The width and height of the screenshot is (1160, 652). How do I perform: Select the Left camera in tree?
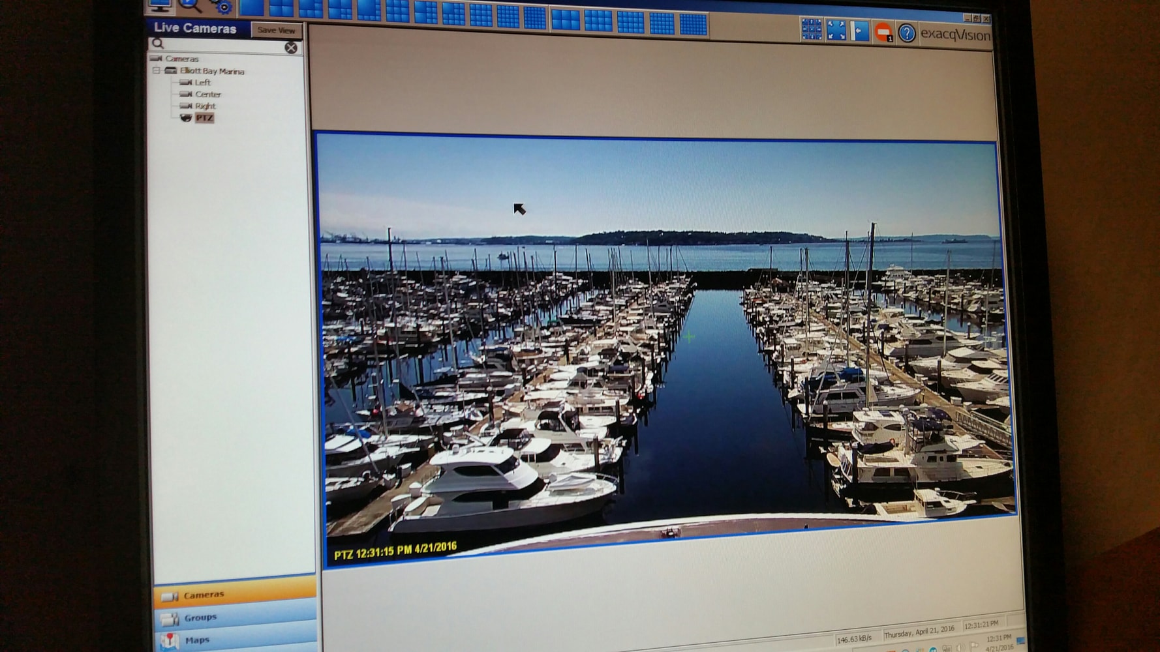click(202, 82)
